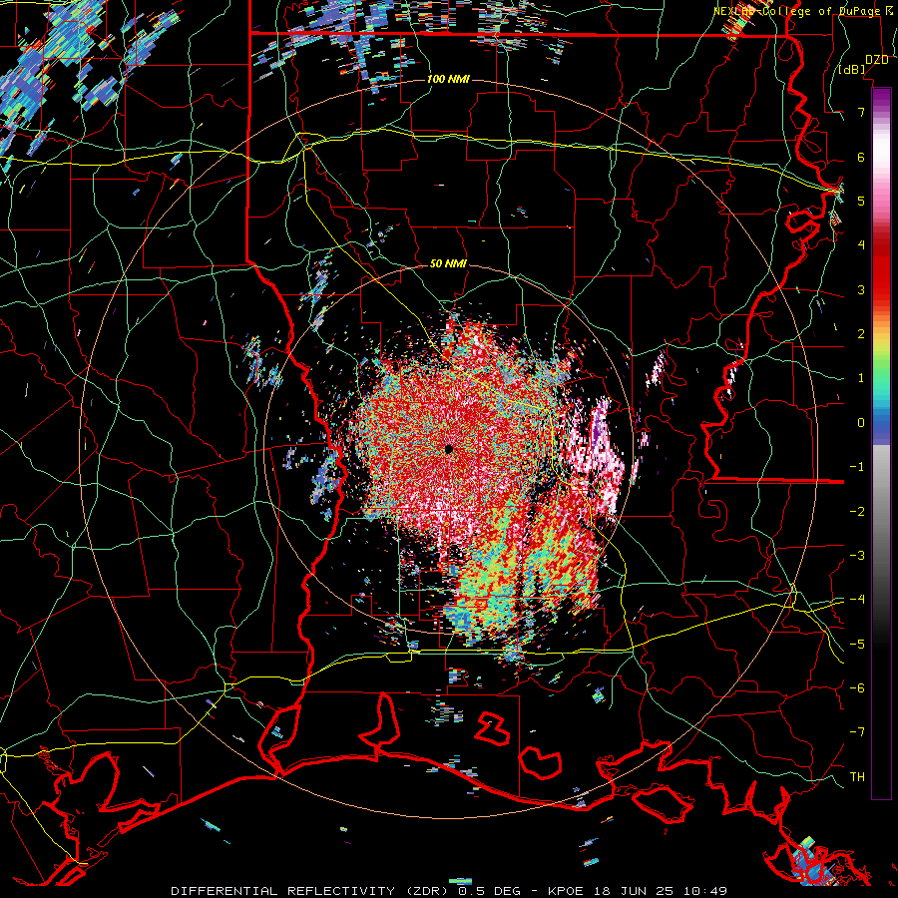Click the "-4" value on the color scale

click(x=857, y=600)
